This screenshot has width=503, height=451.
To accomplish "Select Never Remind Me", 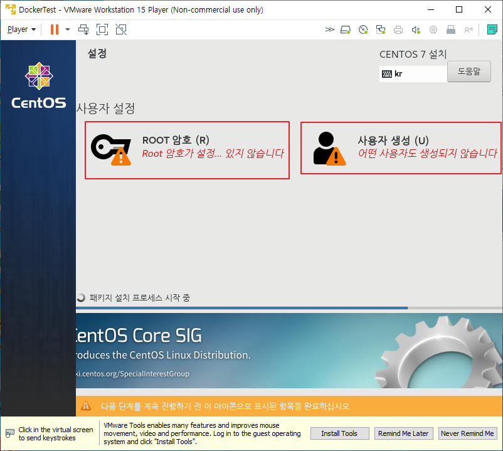I will pyautogui.click(x=467, y=433).
